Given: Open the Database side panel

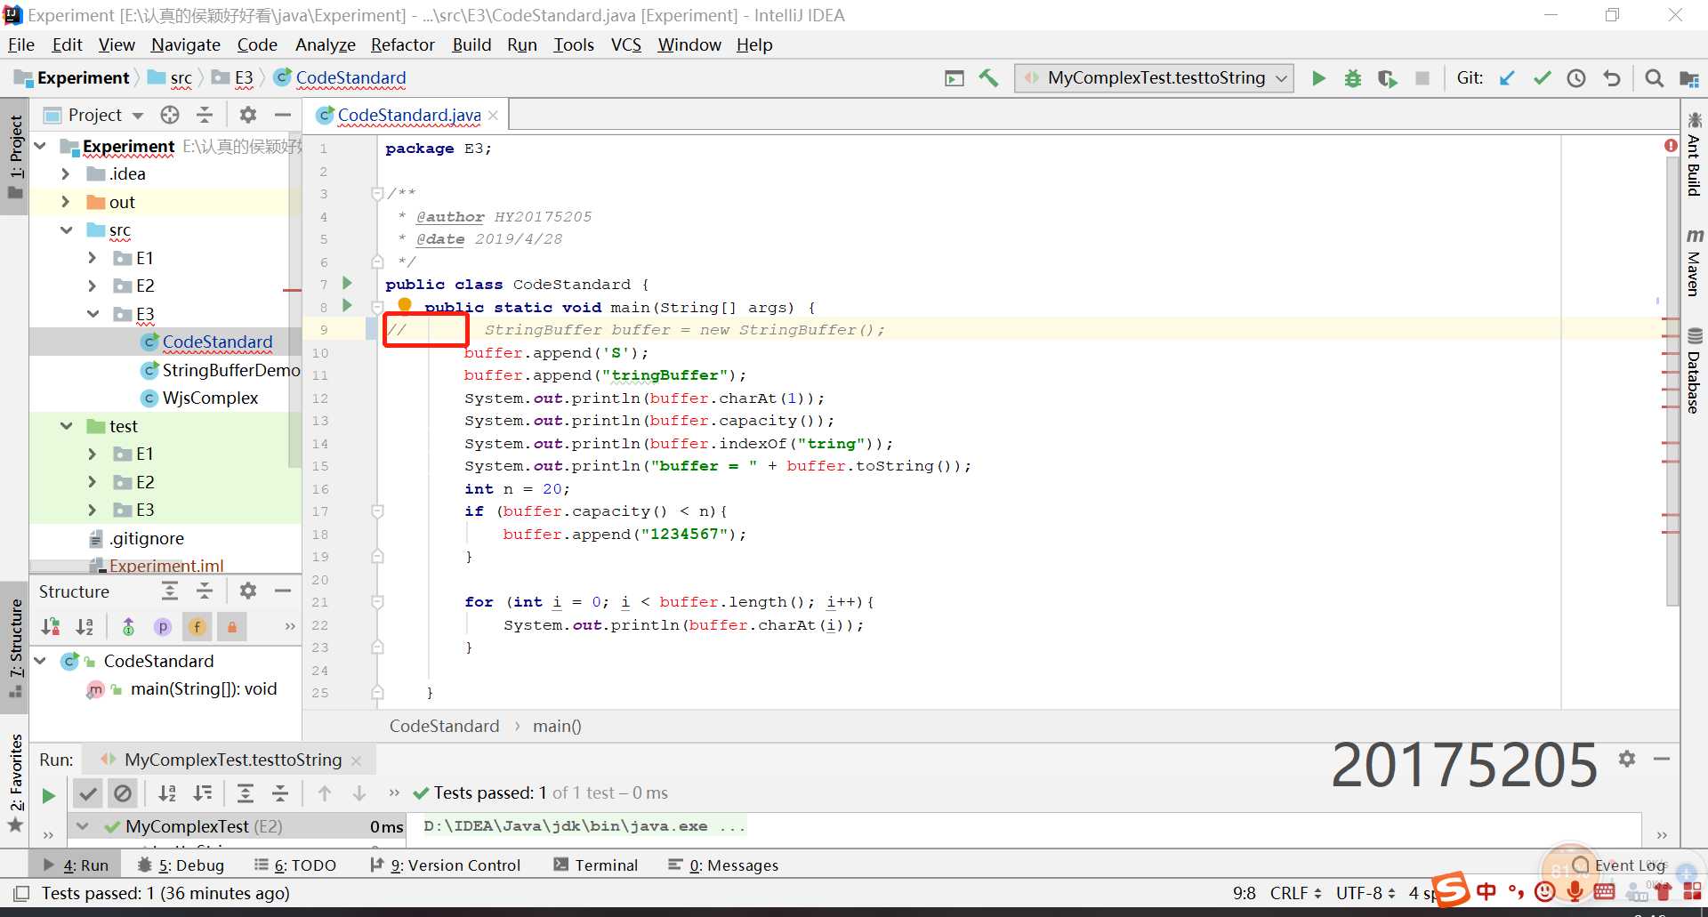Looking at the screenshot, I should (x=1694, y=371).
